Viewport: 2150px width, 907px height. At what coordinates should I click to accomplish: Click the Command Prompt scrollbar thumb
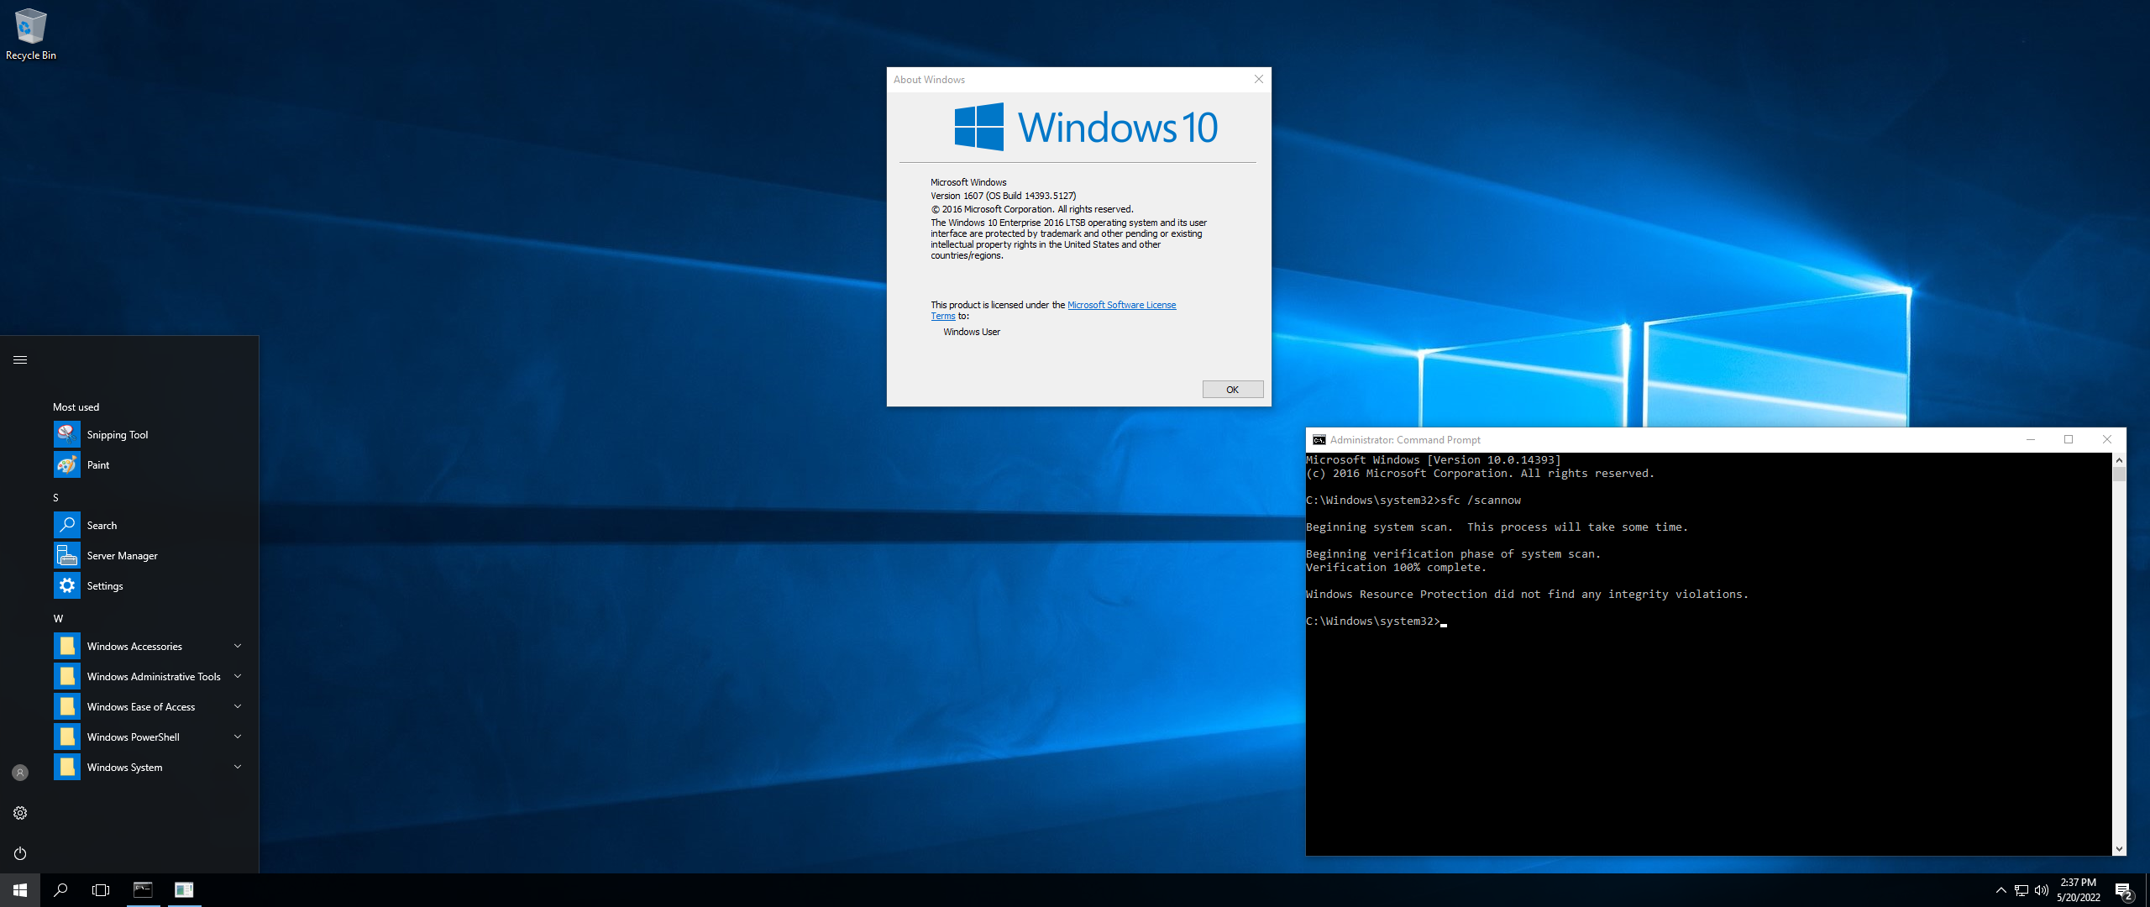coord(2119,474)
